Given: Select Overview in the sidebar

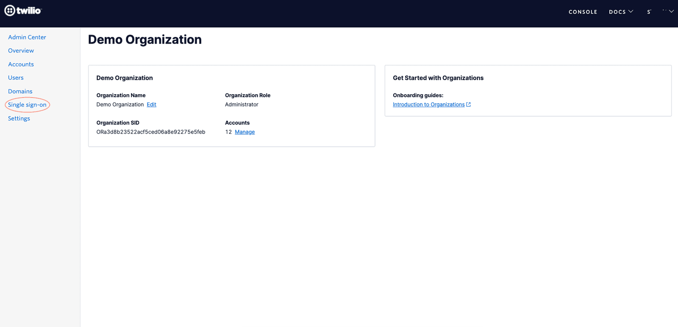Looking at the screenshot, I should pos(21,50).
